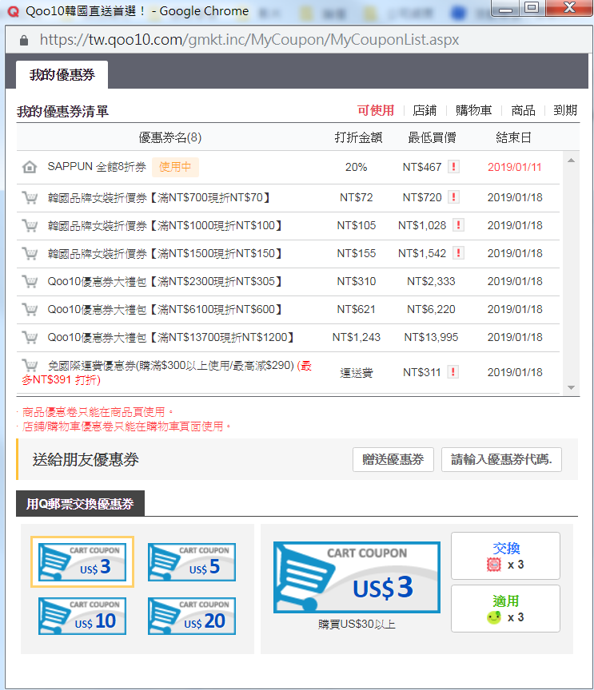Switch to the 可使用 filter
Screen dimensions: 594x690
click(376, 110)
